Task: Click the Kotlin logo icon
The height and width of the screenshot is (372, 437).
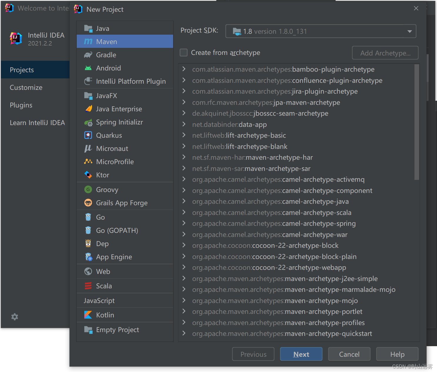Action: click(x=88, y=315)
